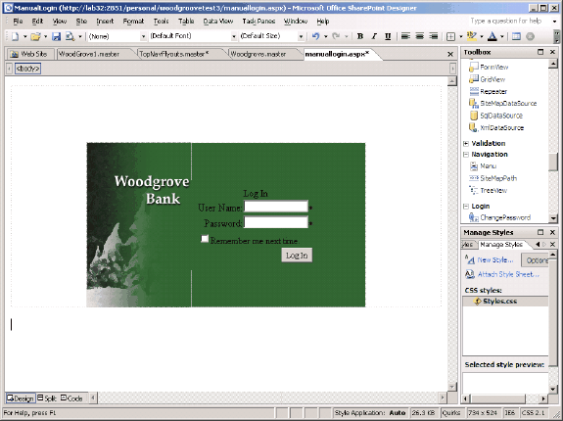Open the Web Site tab
Screen dimensions: 563x421
tap(30, 54)
